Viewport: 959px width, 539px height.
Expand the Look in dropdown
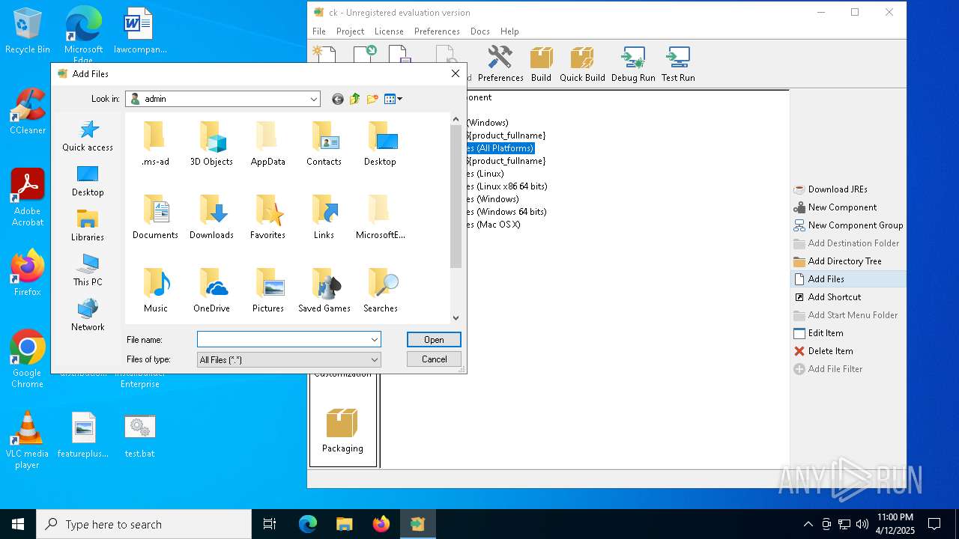314,99
